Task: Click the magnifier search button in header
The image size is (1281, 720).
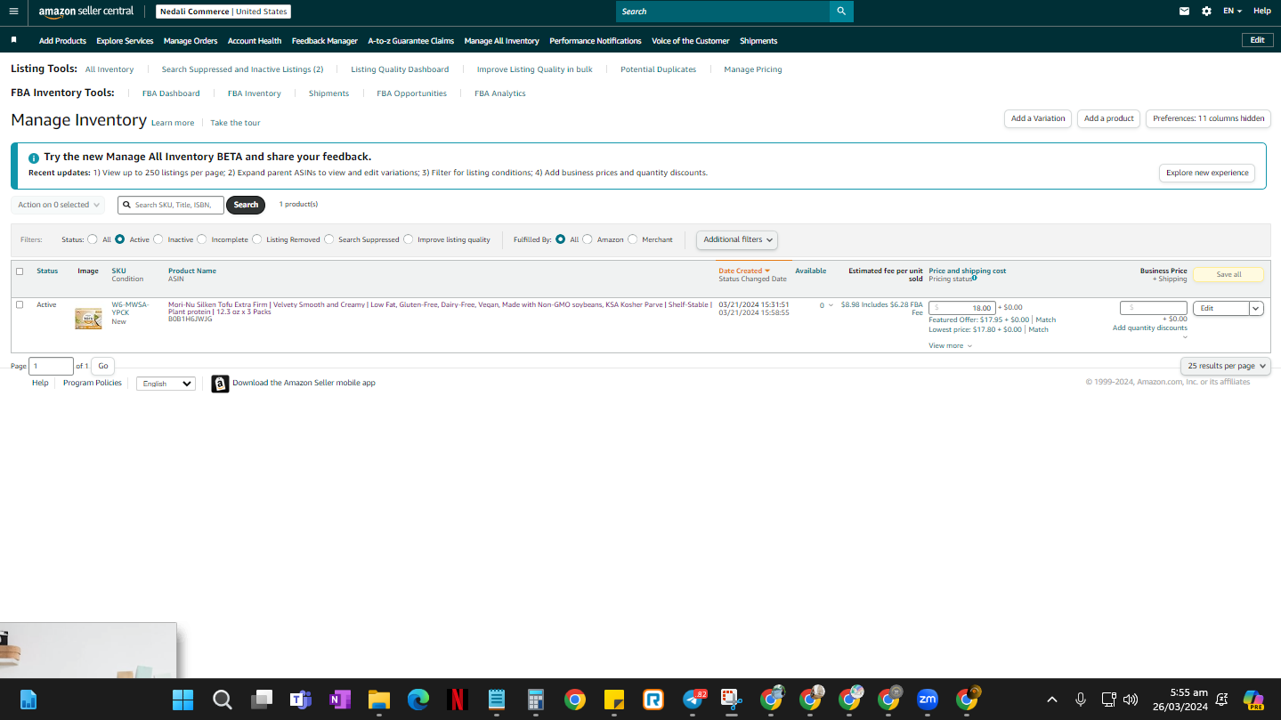Action: click(841, 12)
